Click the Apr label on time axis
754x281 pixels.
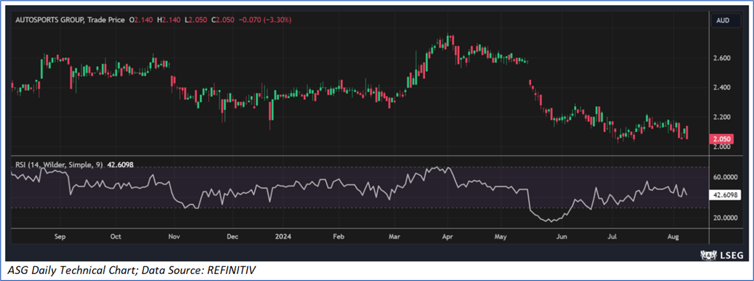(447, 237)
